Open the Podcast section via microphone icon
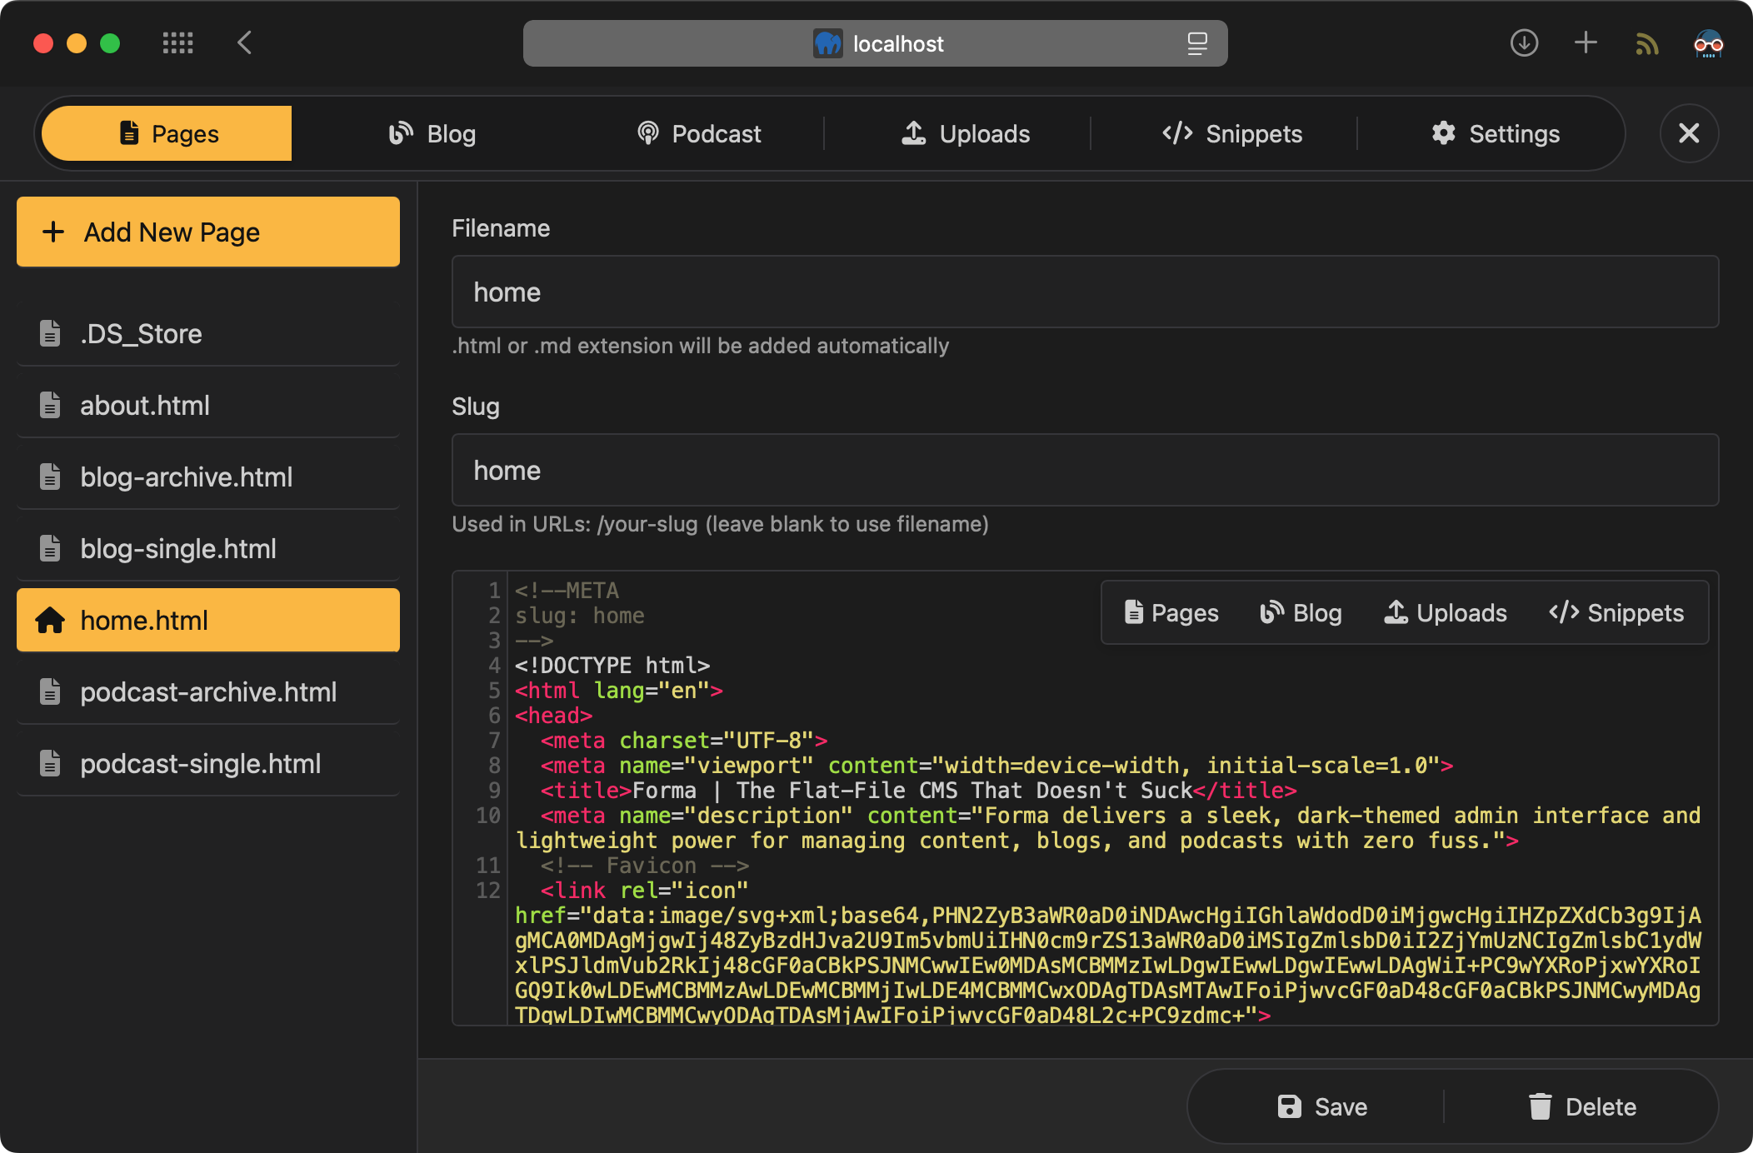This screenshot has height=1153, width=1753. [649, 133]
